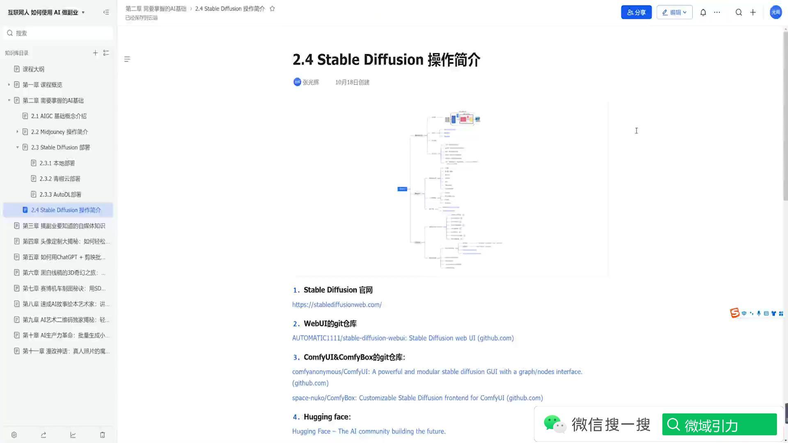Open the more options ellipsis

pos(717,12)
